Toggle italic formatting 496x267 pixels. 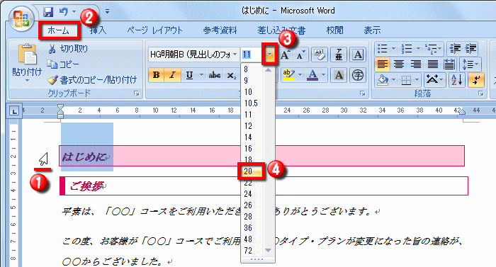pos(172,75)
